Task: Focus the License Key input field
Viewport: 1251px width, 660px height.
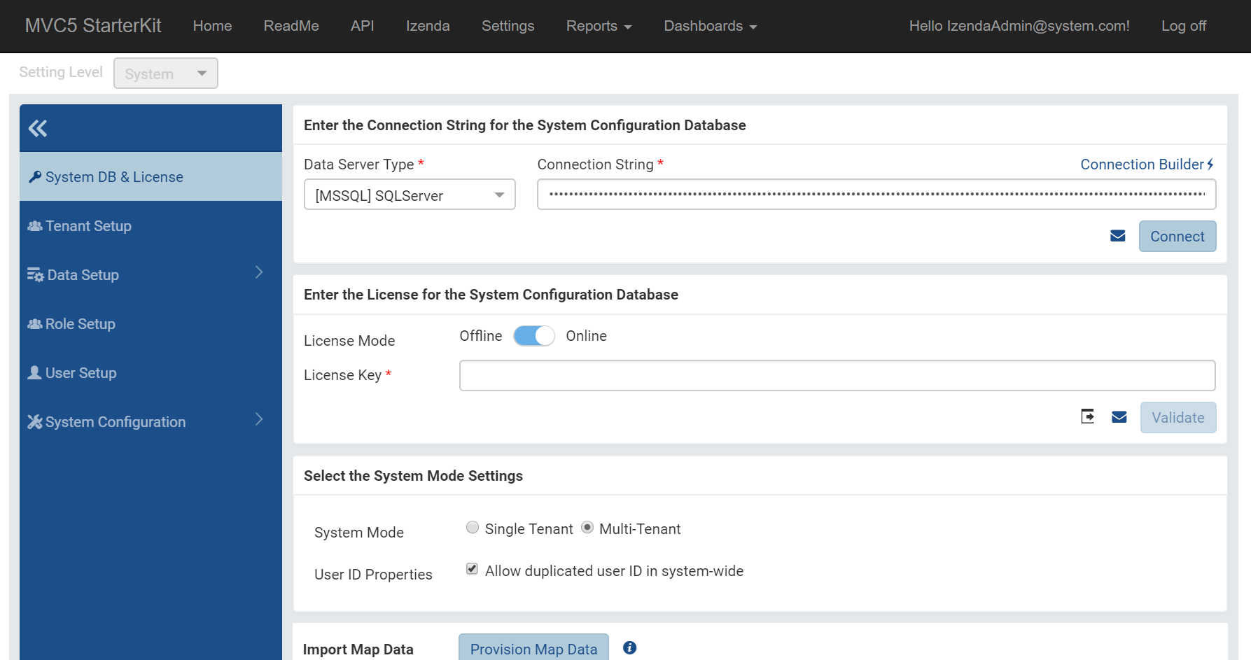Action: coord(837,375)
